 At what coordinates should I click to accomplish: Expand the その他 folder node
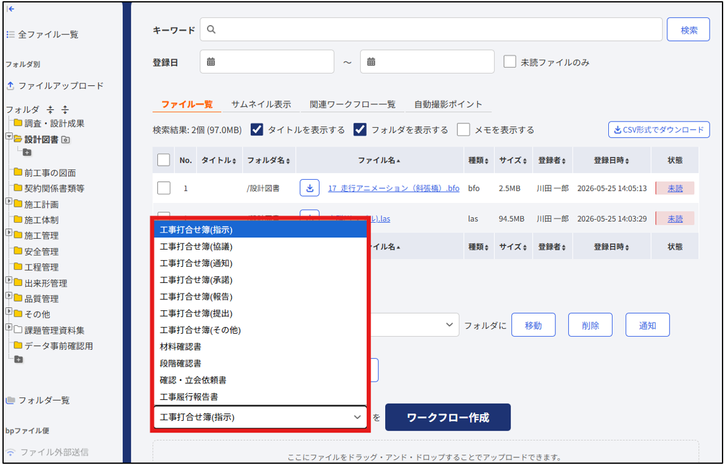click(9, 311)
